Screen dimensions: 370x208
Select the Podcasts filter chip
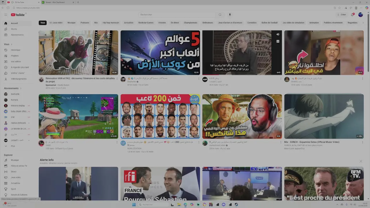point(85,23)
